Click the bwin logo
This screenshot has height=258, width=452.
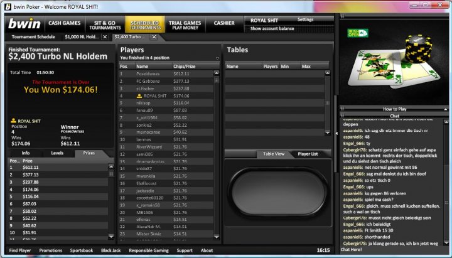click(24, 24)
